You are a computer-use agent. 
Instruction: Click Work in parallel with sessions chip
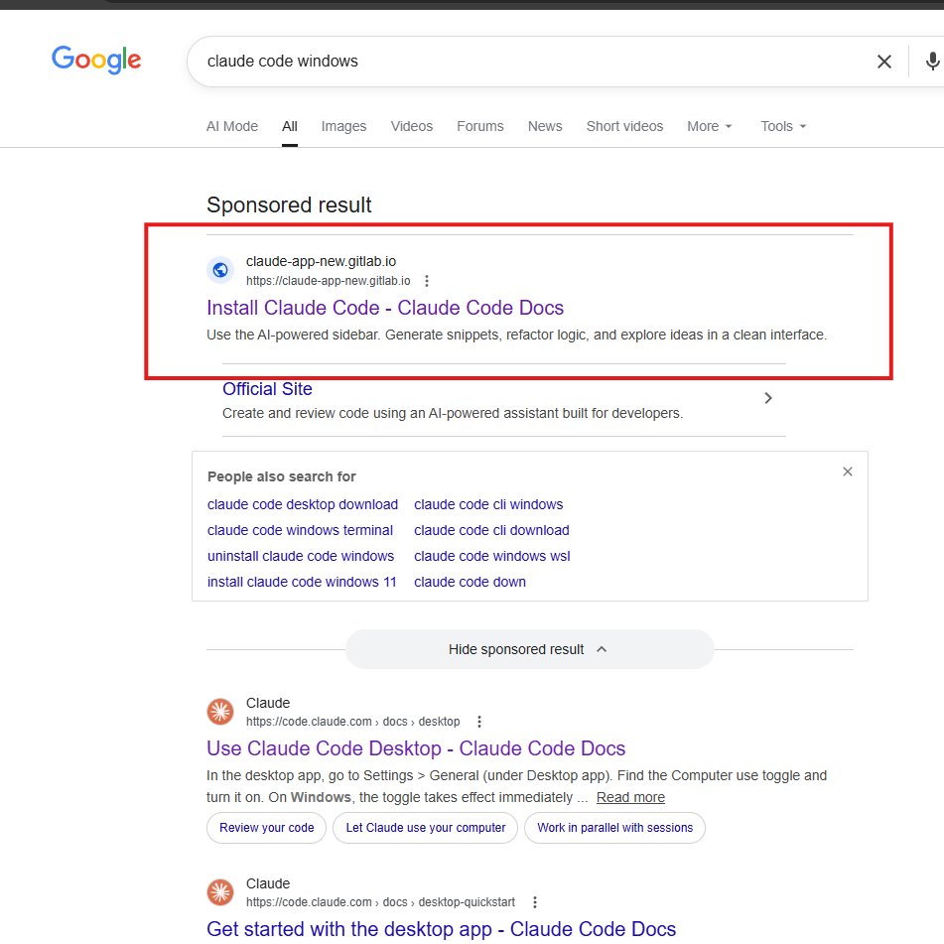click(614, 828)
